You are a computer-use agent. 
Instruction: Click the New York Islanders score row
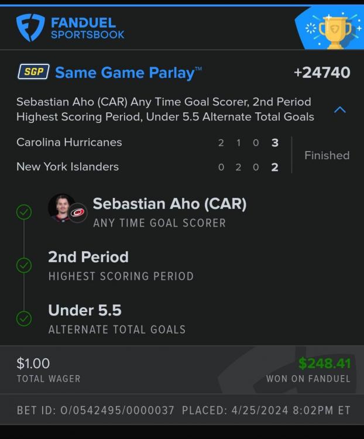click(x=147, y=167)
